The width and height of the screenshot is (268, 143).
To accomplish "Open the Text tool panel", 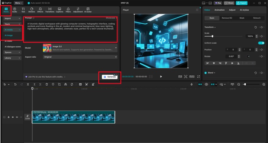I will point(23,10).
